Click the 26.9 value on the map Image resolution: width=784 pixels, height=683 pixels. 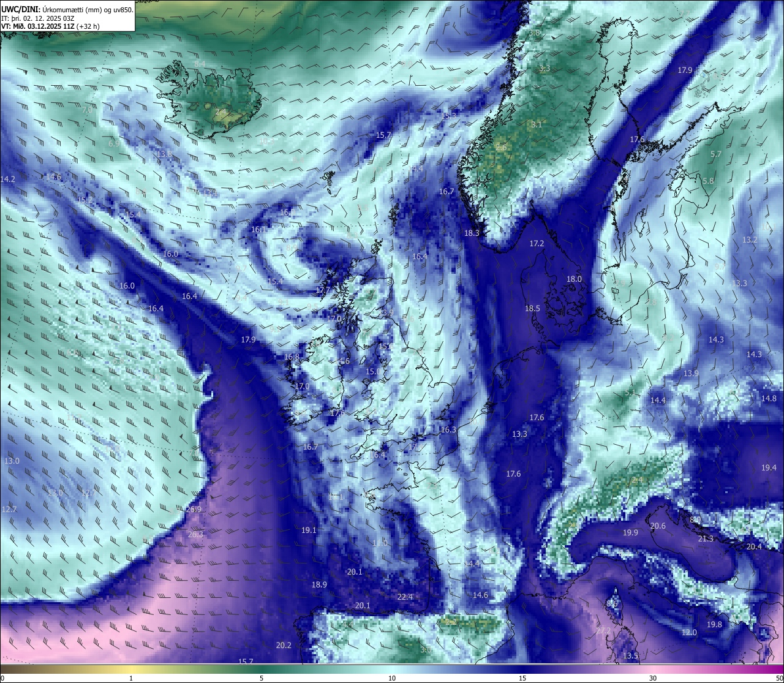(x=194, y=510)
